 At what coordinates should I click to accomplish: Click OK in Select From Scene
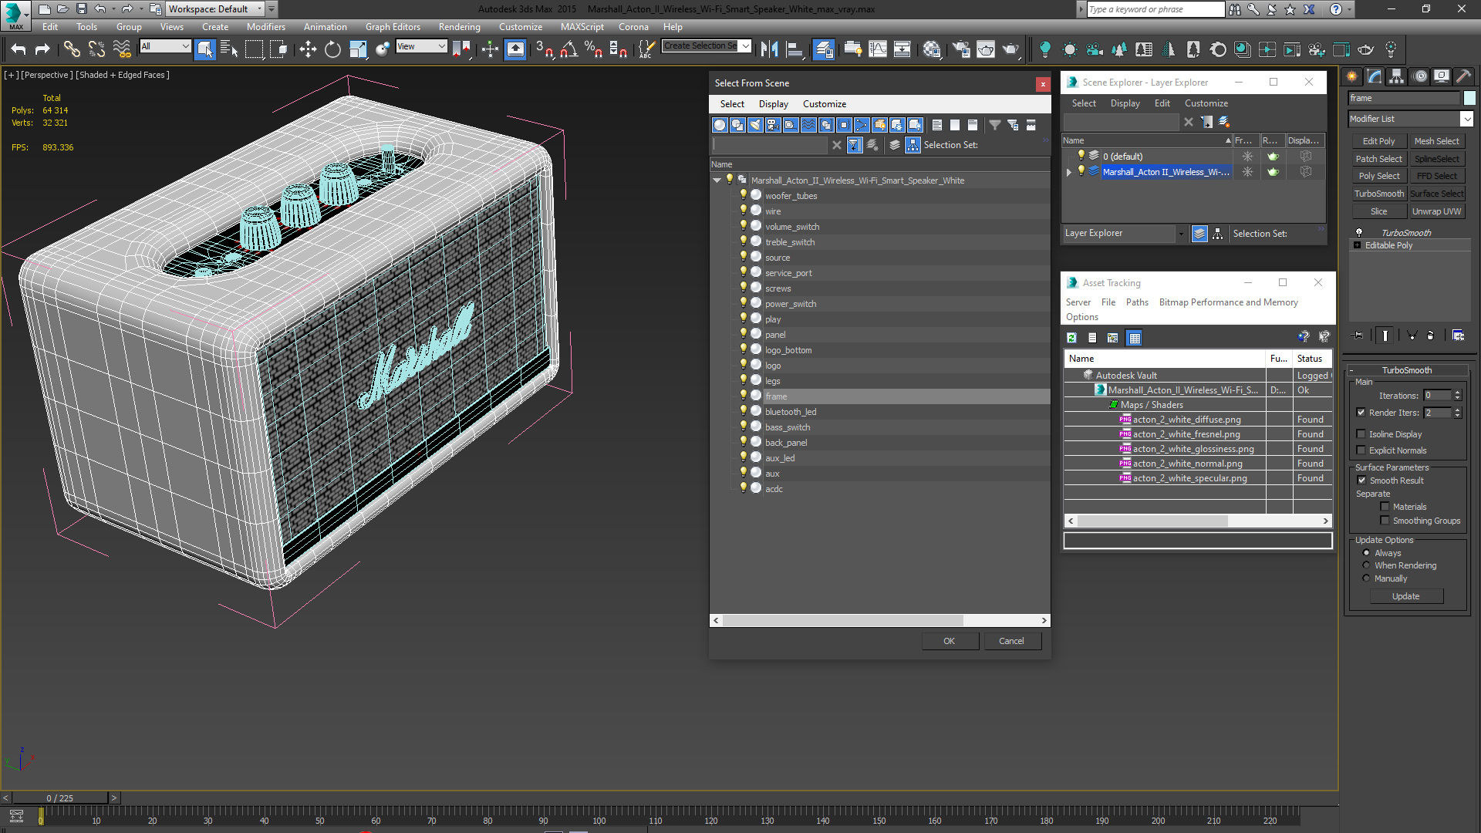point(950,641)
